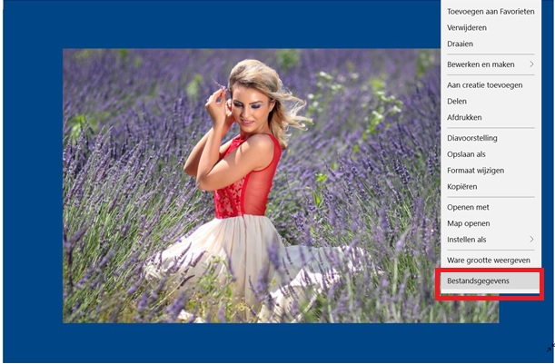Expand the 'Bewerken en maken' submenu arrow

point(531,64)
